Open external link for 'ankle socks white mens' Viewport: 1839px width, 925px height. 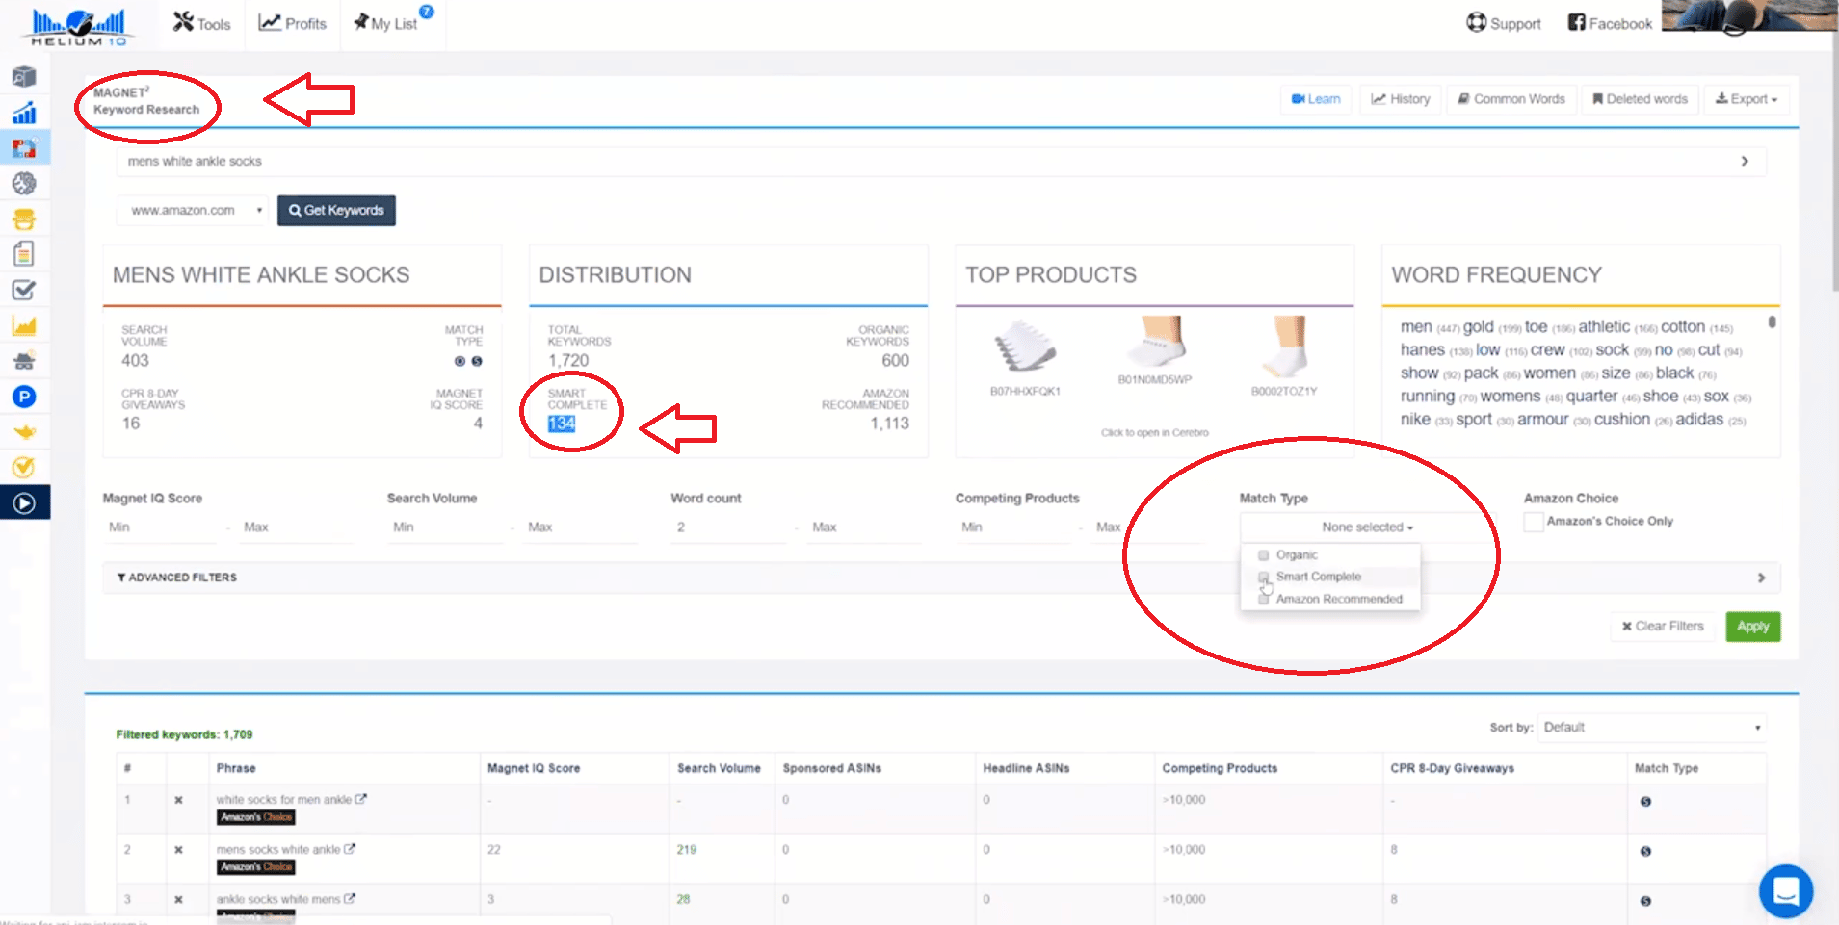[x=350, y=899]
